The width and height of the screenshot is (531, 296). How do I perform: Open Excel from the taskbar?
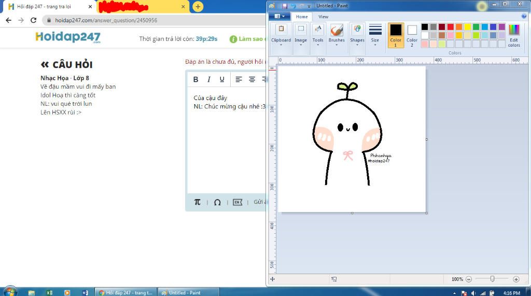(x=49, y=292)
